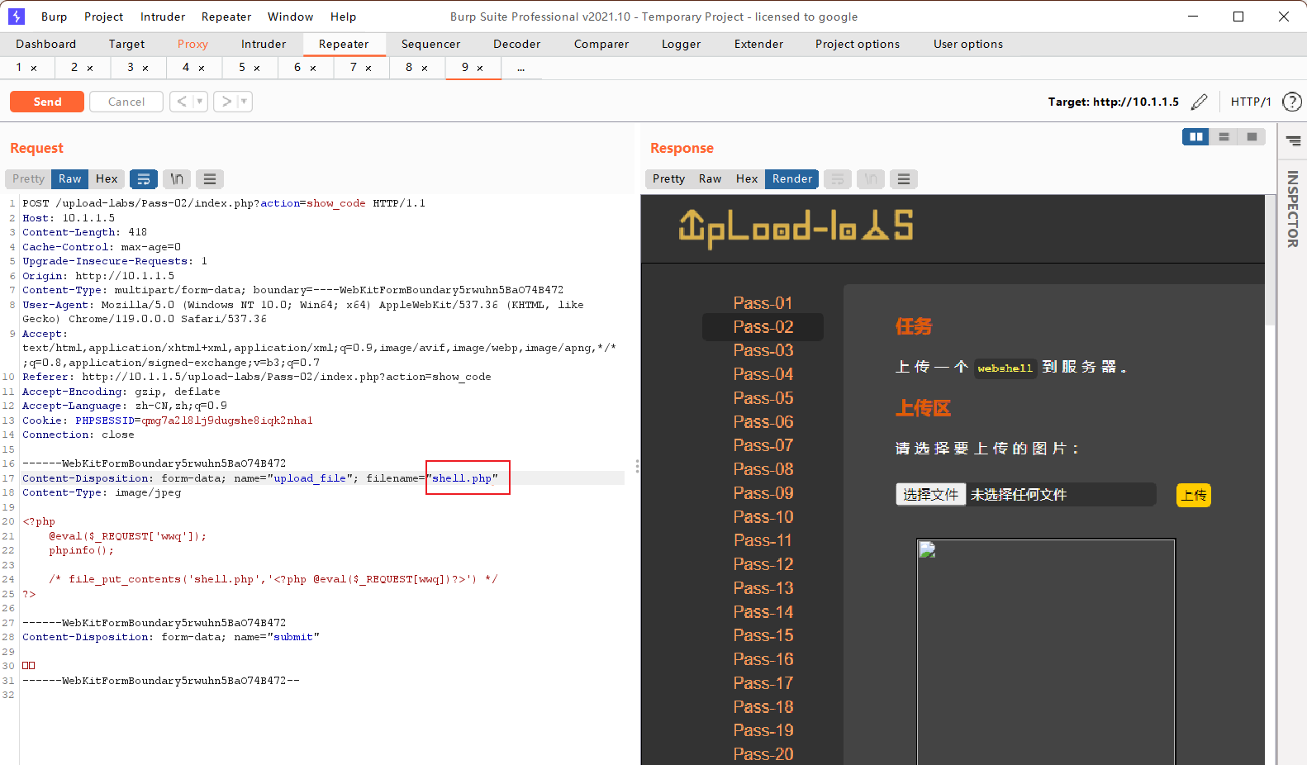
Task: Open the Sequencer tab
Action: 430,45
